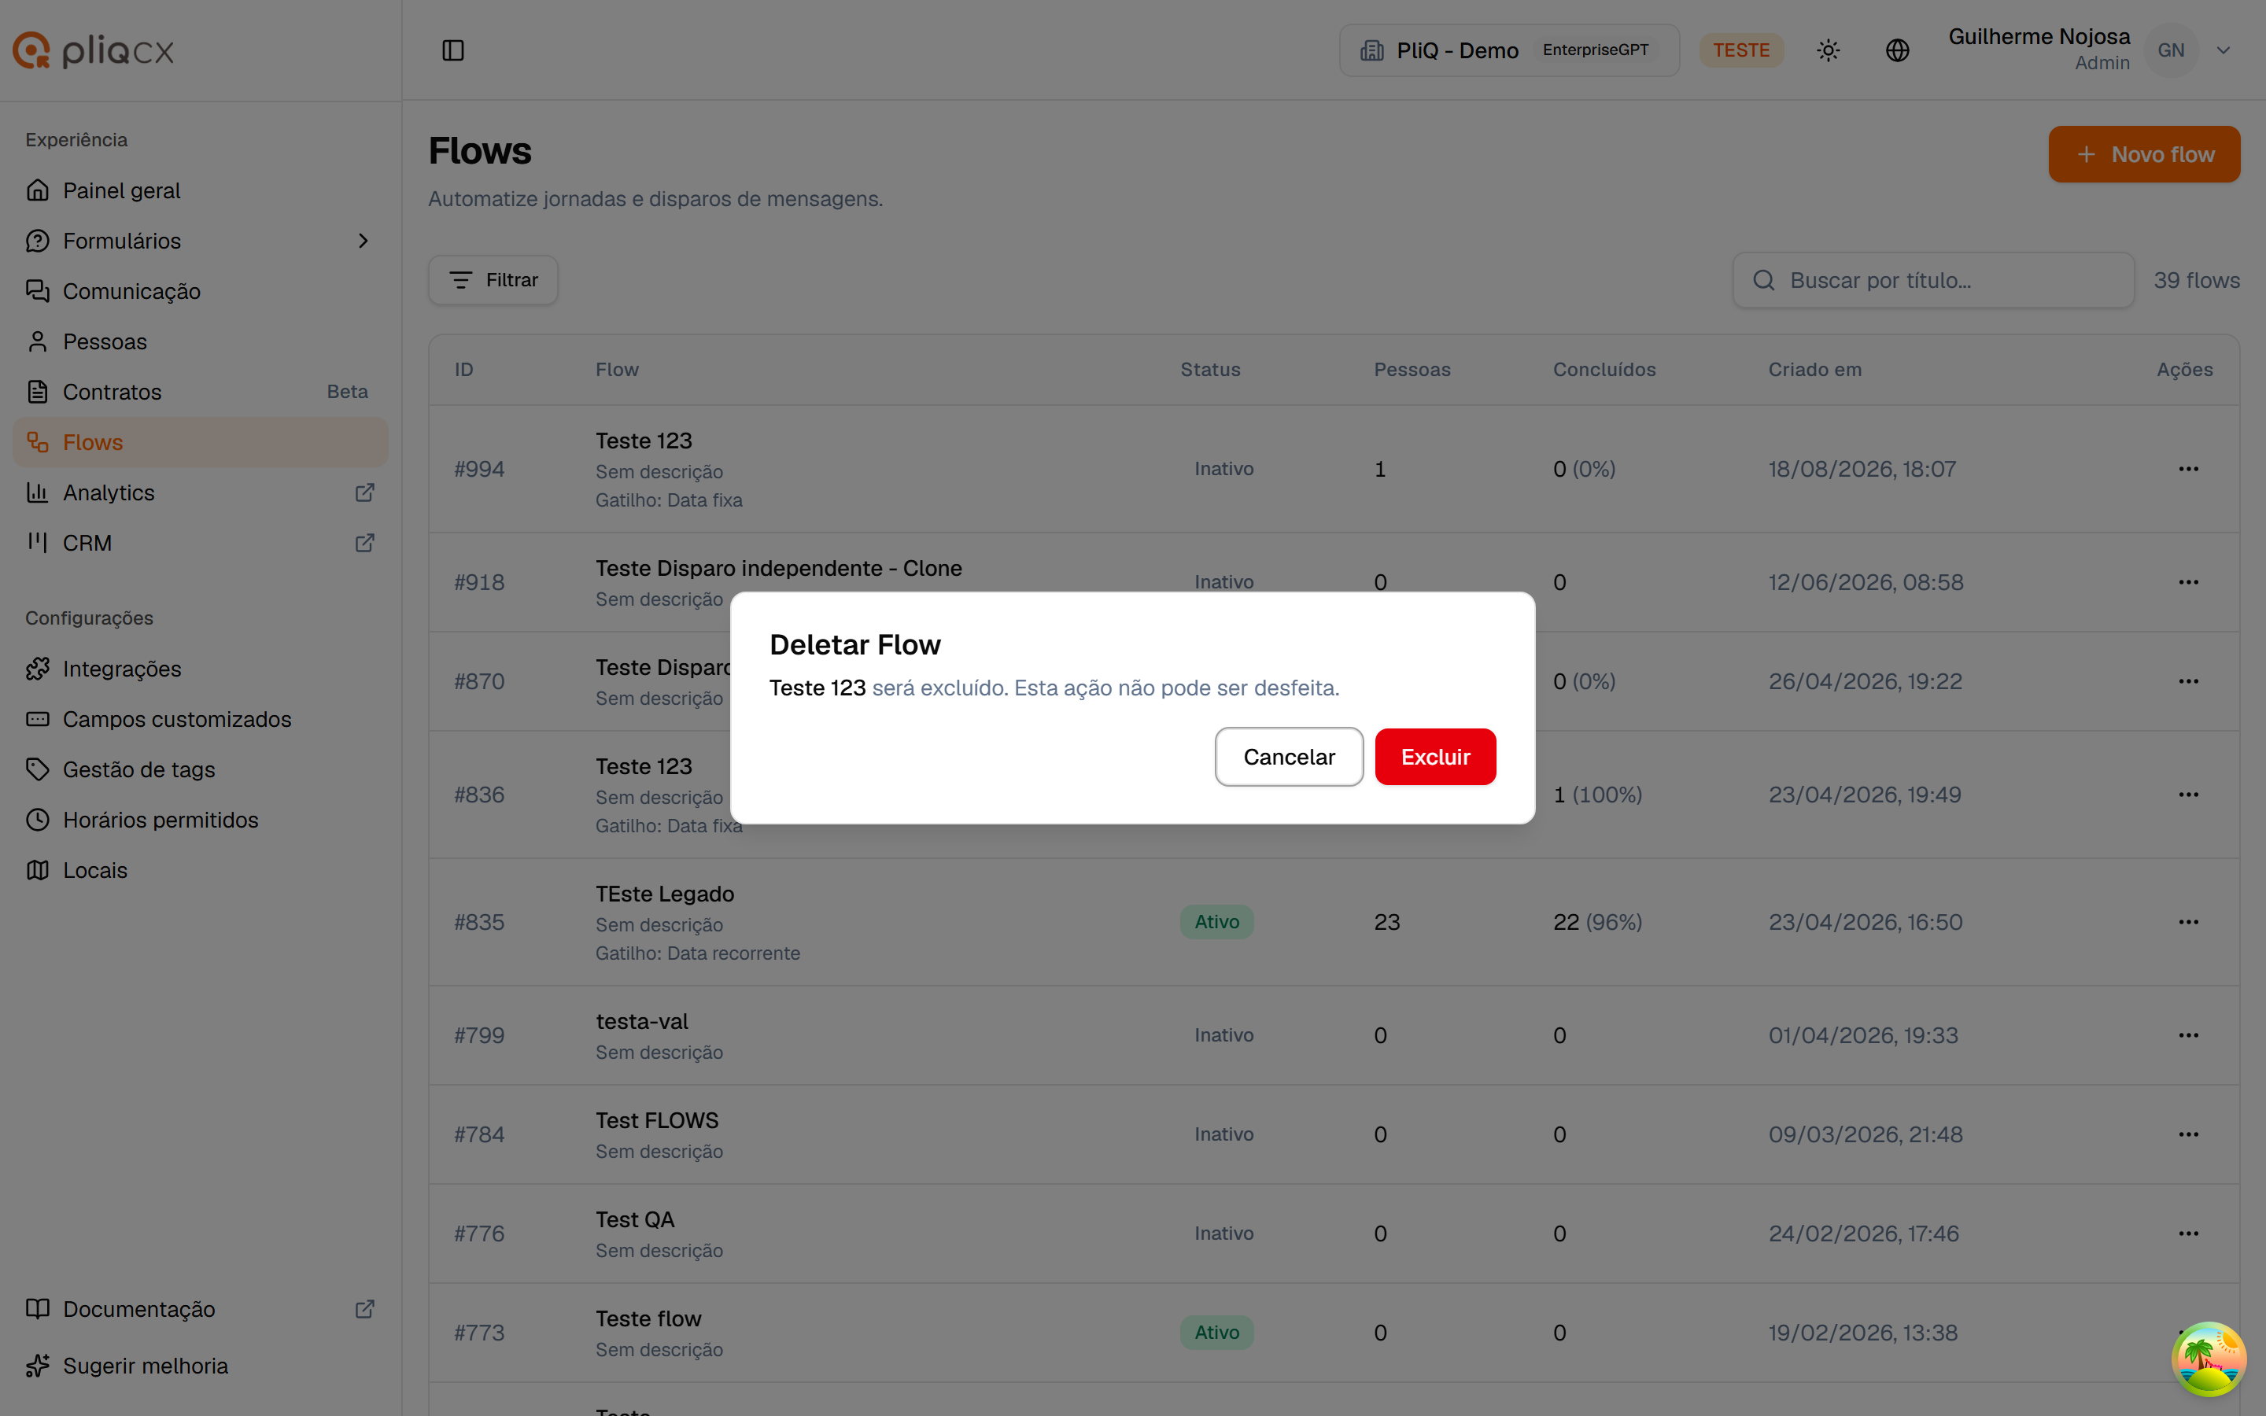Open CRM external link icon
Screen dimensions: 2266x1416
[365, 543]
